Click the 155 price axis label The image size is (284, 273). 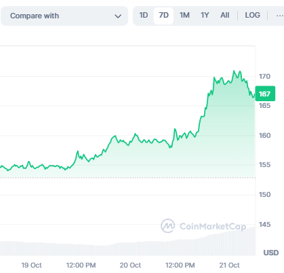click(x=264, y=165)
